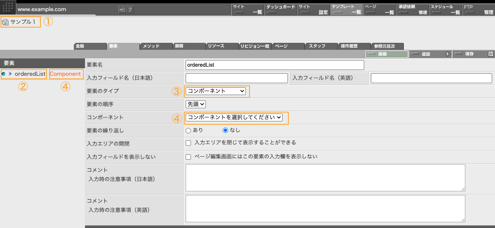Switch to the 参照元目次 tab
This screenshot has width=495, height=228.
[387, 46]
